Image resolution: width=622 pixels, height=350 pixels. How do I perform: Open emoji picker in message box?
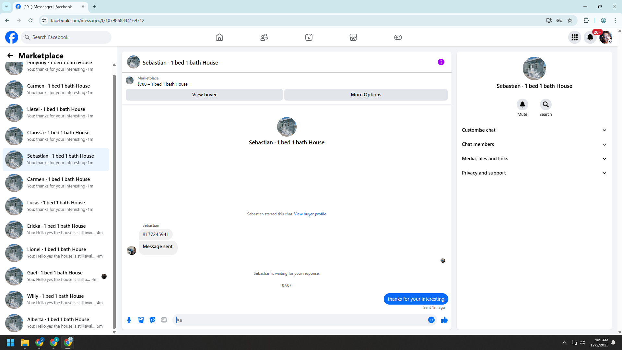[431, 320]
